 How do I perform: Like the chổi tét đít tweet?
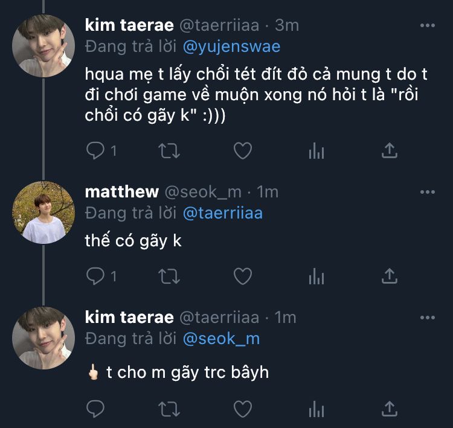pyautogui.click(x=242, y=150)
